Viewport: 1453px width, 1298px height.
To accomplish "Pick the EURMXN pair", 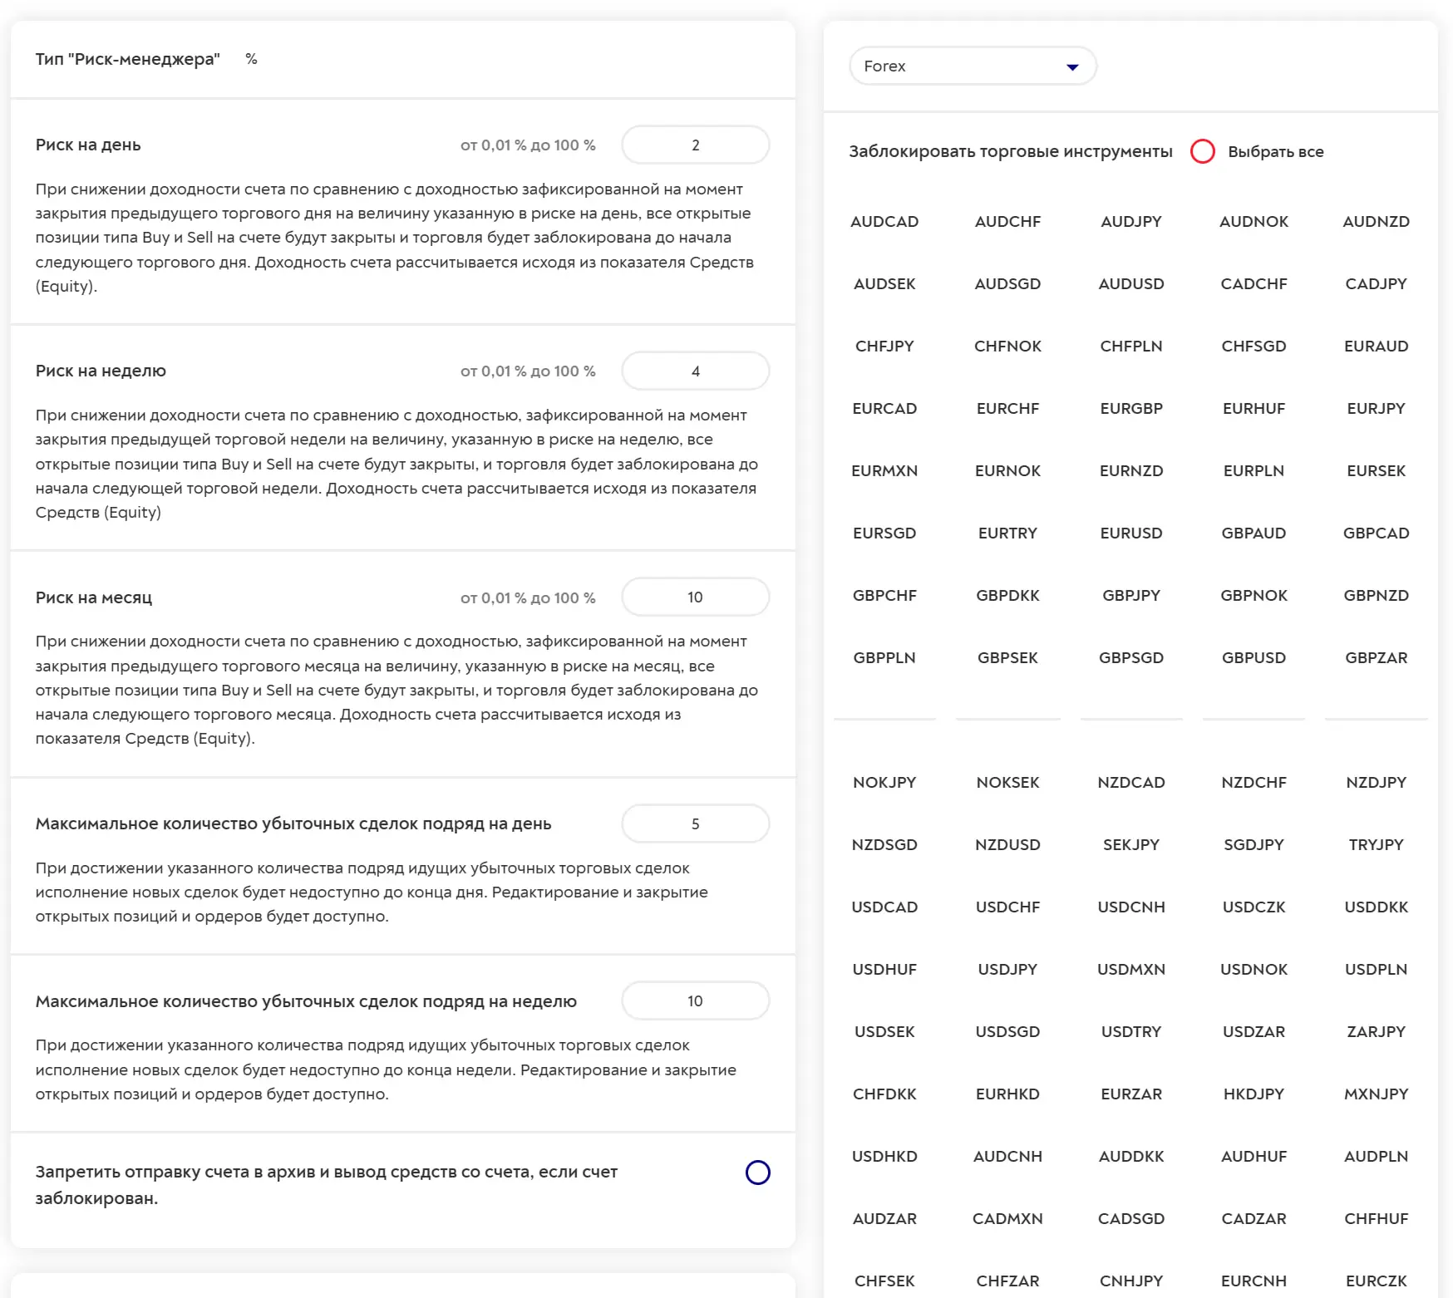I will click(x=884, y=470).
